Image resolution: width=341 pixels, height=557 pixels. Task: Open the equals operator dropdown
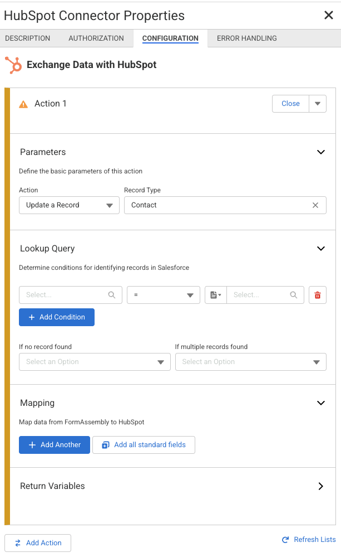[163, 295]
